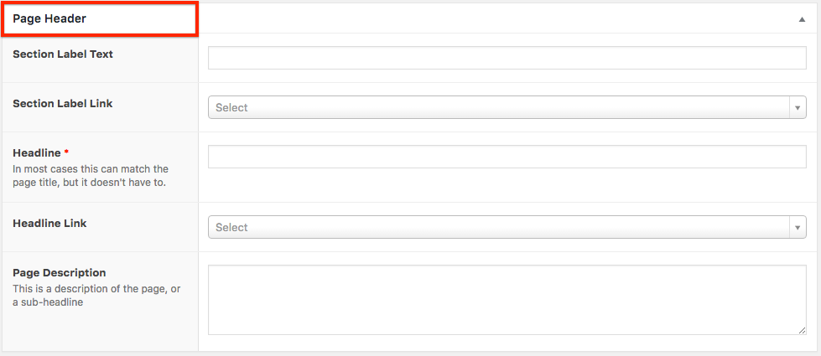Viewport: 821px width, 356px height.
Task: Click the Page Description textarea resize handle
Action: [802, 331]
